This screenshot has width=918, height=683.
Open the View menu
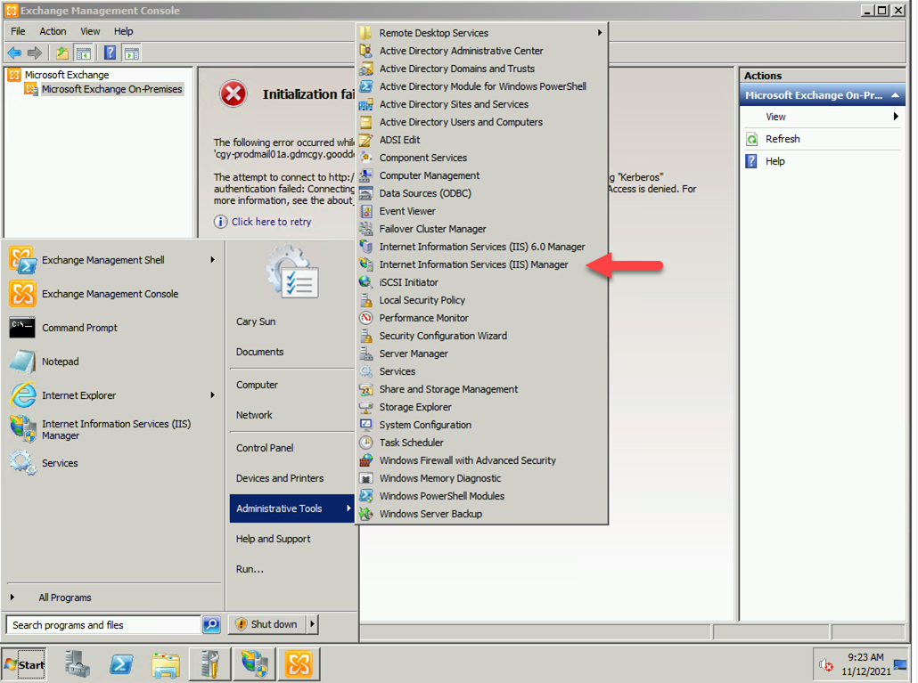tap(90, 31)
